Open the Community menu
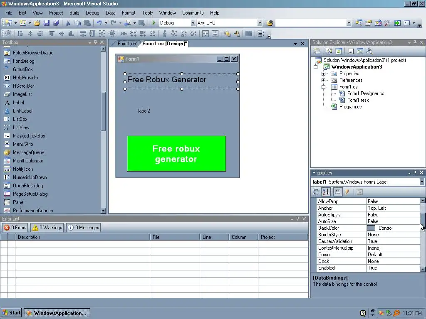This screenshot has height=319, width=426. click(x=193, y=13)
